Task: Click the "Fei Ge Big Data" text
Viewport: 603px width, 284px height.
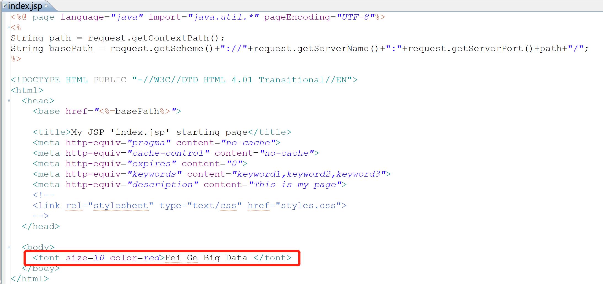Action: [206, 258]
